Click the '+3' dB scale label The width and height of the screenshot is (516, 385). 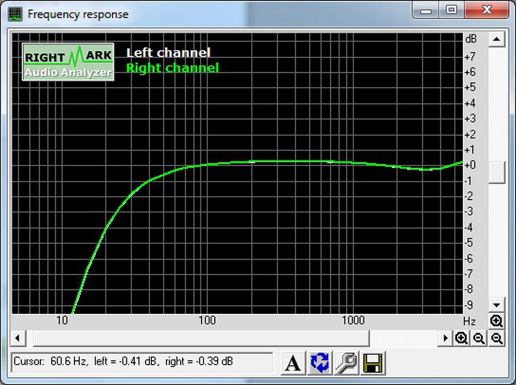pyautogui.click(x=470, y=119)
